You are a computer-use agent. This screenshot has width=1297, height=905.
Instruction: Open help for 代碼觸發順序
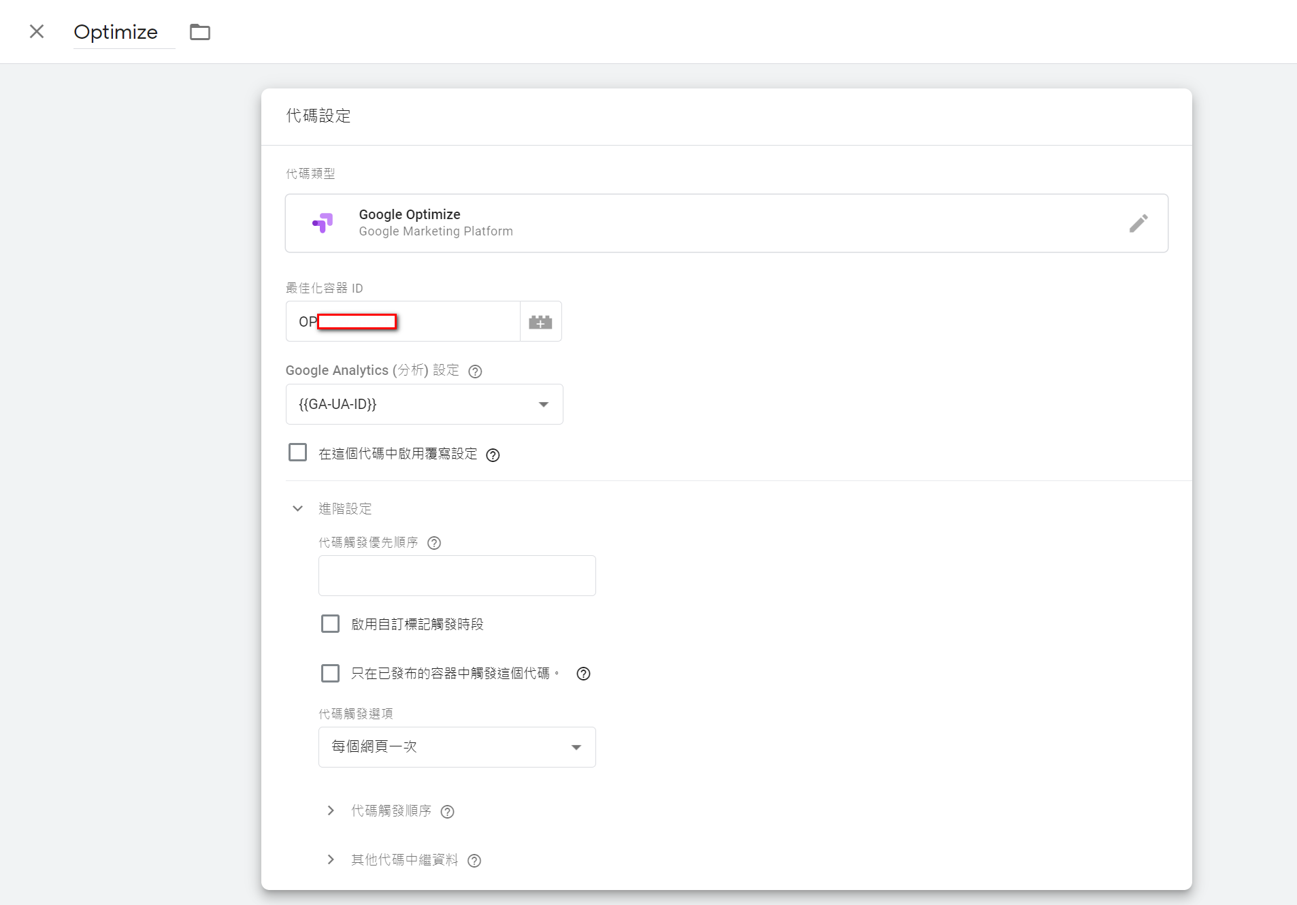click(x=447, y=812)
